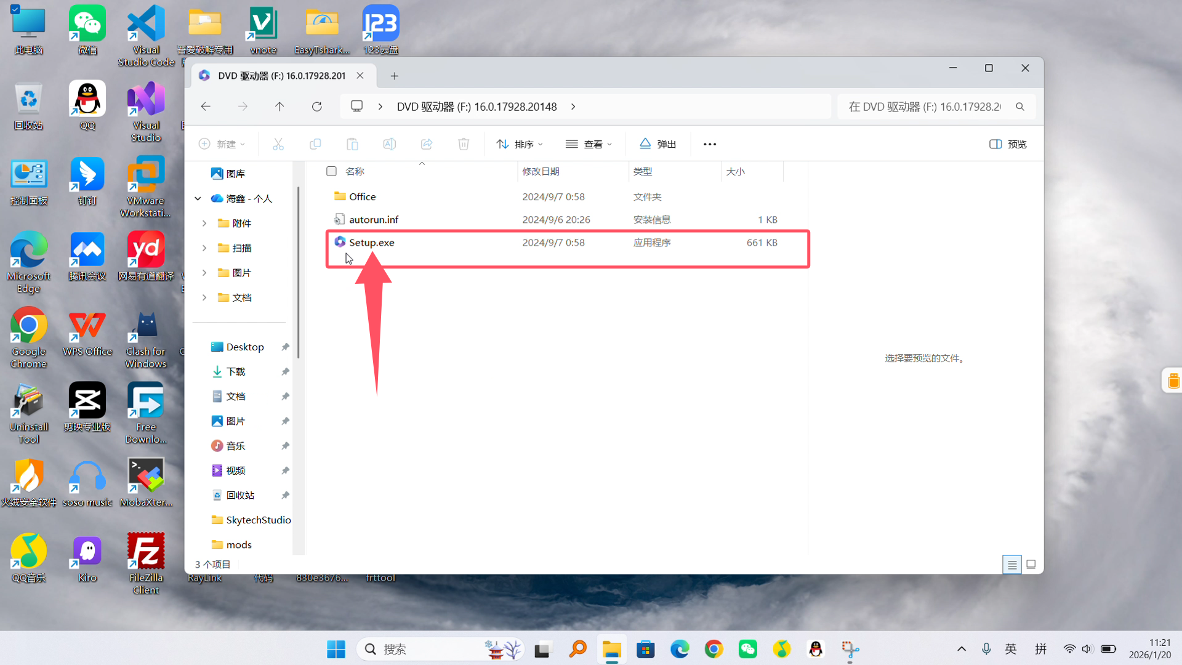
Task: Select the Setup.exe file
Action: click(x=372, y=243)
